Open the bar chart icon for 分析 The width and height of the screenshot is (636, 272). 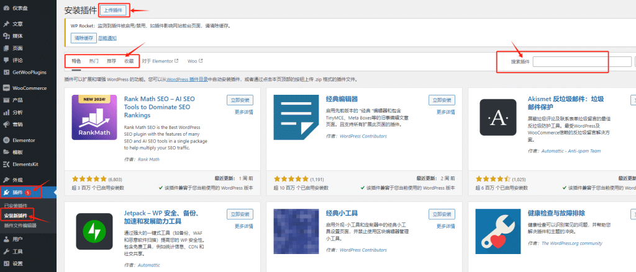(x=6, y=112)
